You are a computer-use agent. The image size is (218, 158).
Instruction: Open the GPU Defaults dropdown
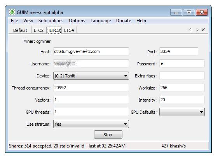[182, 112]
